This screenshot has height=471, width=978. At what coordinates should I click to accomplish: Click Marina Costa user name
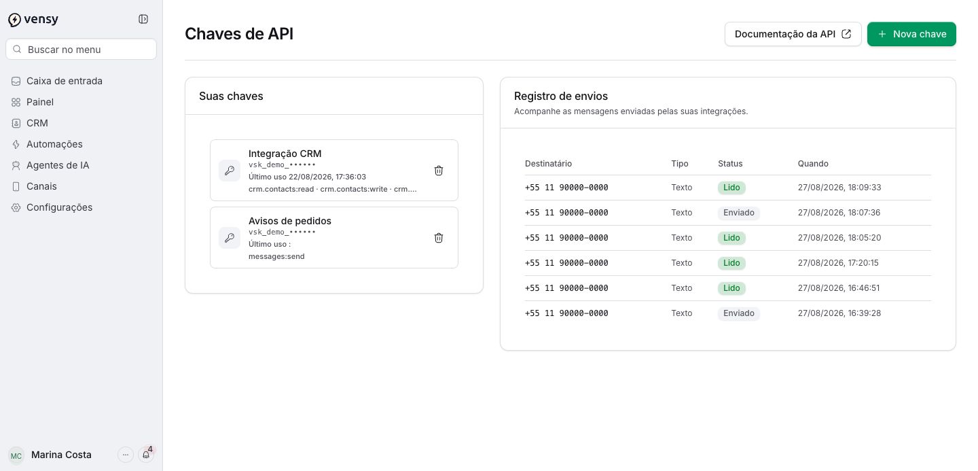61,455
